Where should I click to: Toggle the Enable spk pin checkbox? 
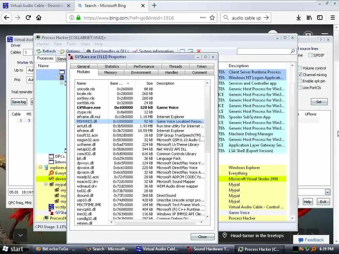tap(300, 81)
